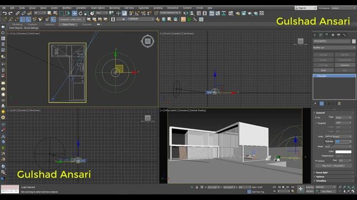Open the Workspaces Default dropdown
Image resolution: width=357 pixels, height=200 pixels.
343,8
